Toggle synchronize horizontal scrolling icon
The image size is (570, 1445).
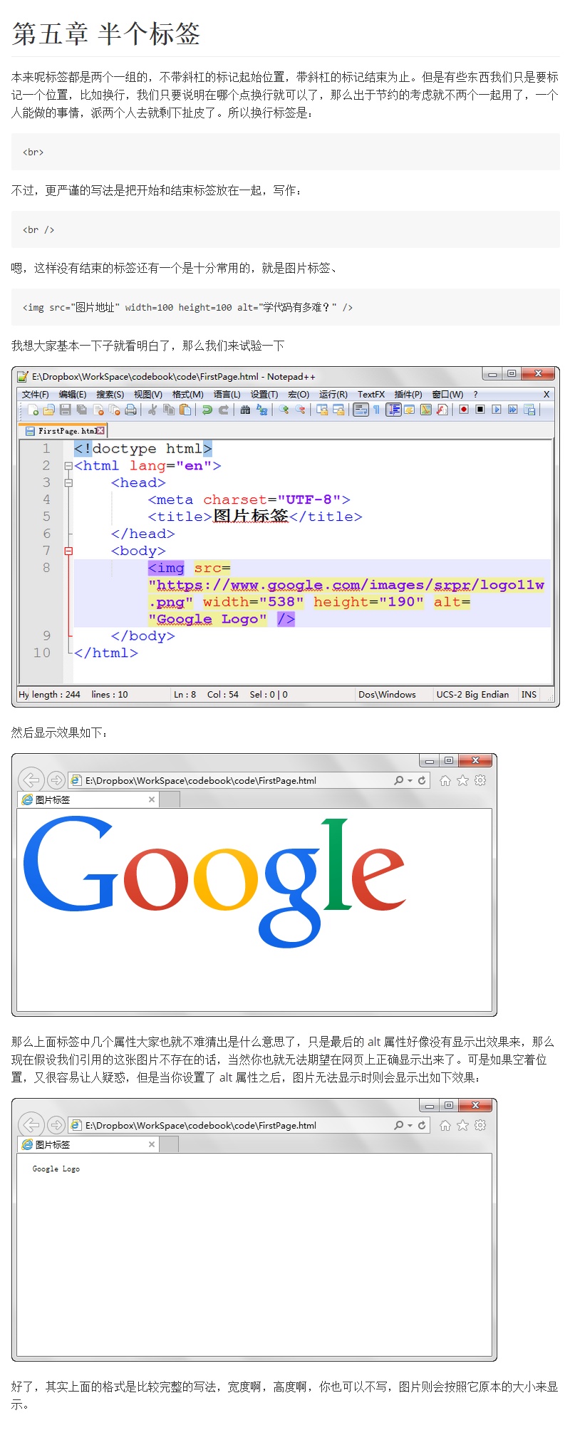(338, 410)
